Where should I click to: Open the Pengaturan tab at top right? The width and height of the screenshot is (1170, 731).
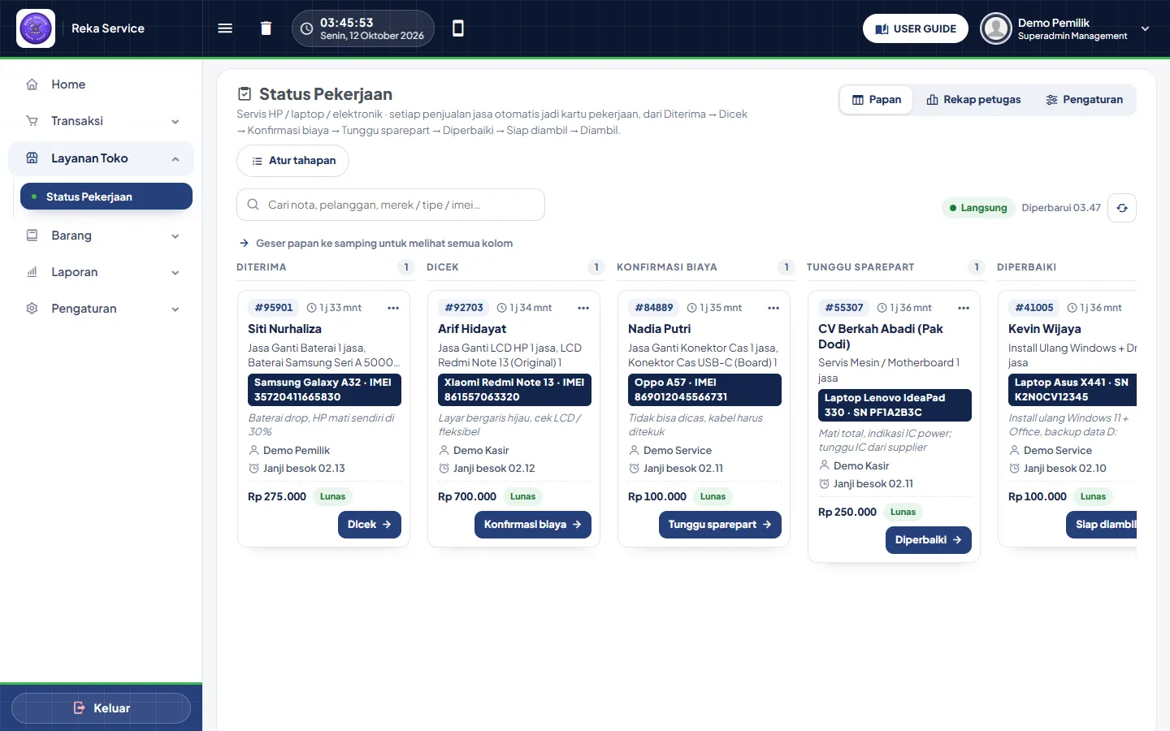[1084, 100]
